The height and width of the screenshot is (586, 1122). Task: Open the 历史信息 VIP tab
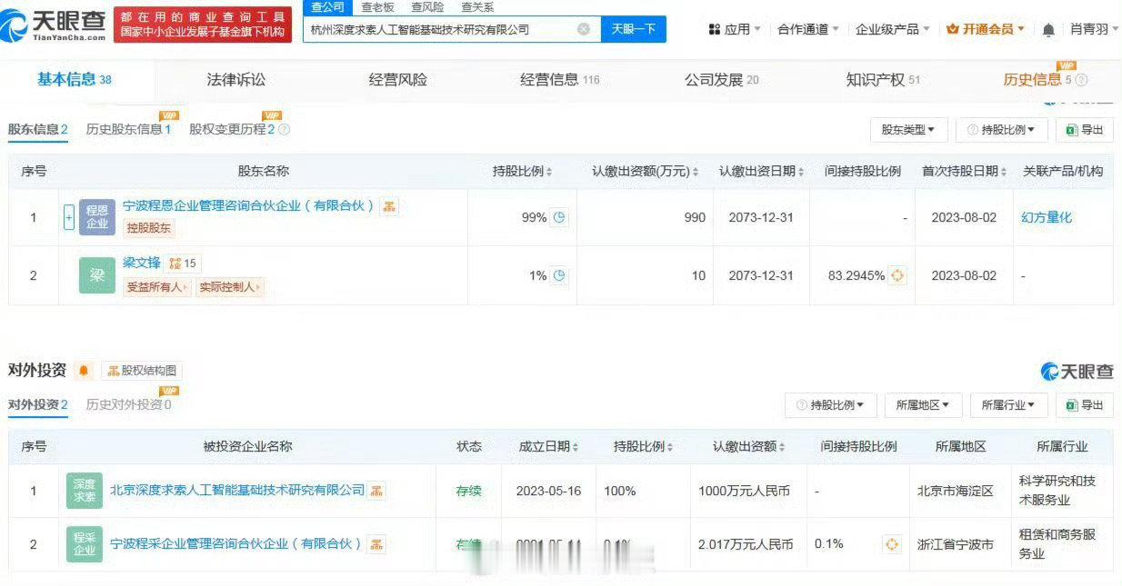coord(1038,80)
